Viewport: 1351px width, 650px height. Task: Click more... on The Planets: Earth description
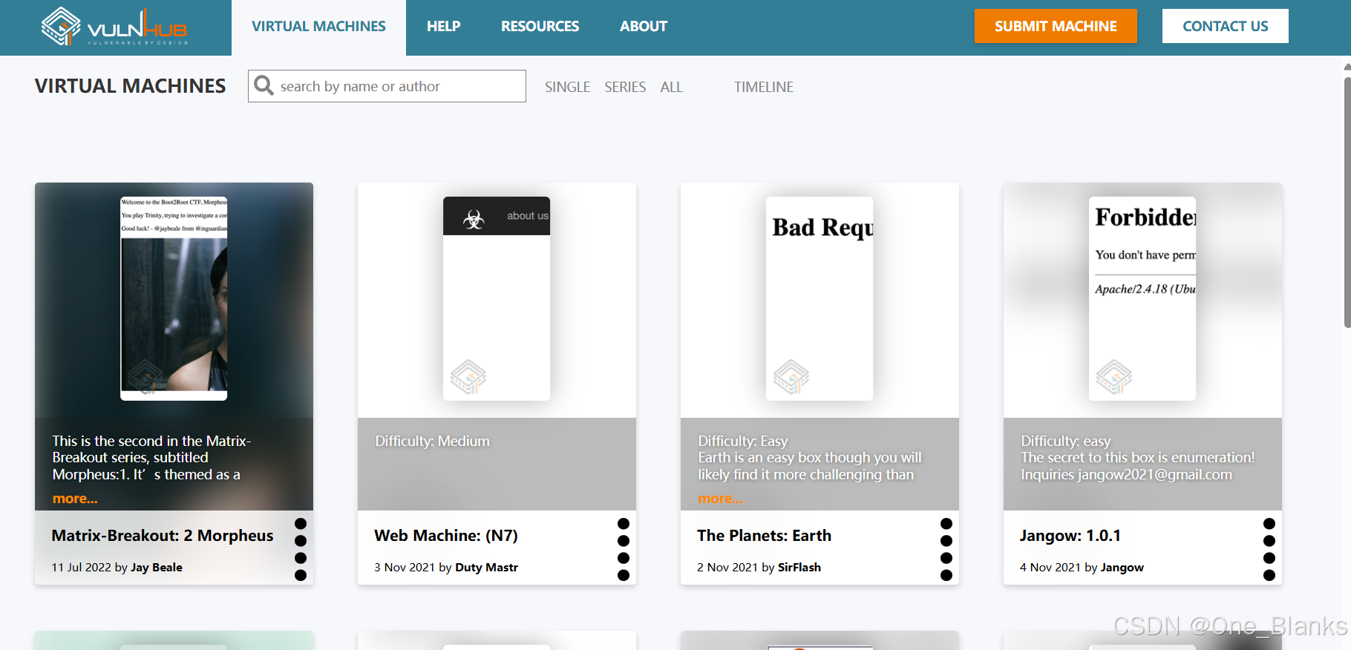coord(720,499)
